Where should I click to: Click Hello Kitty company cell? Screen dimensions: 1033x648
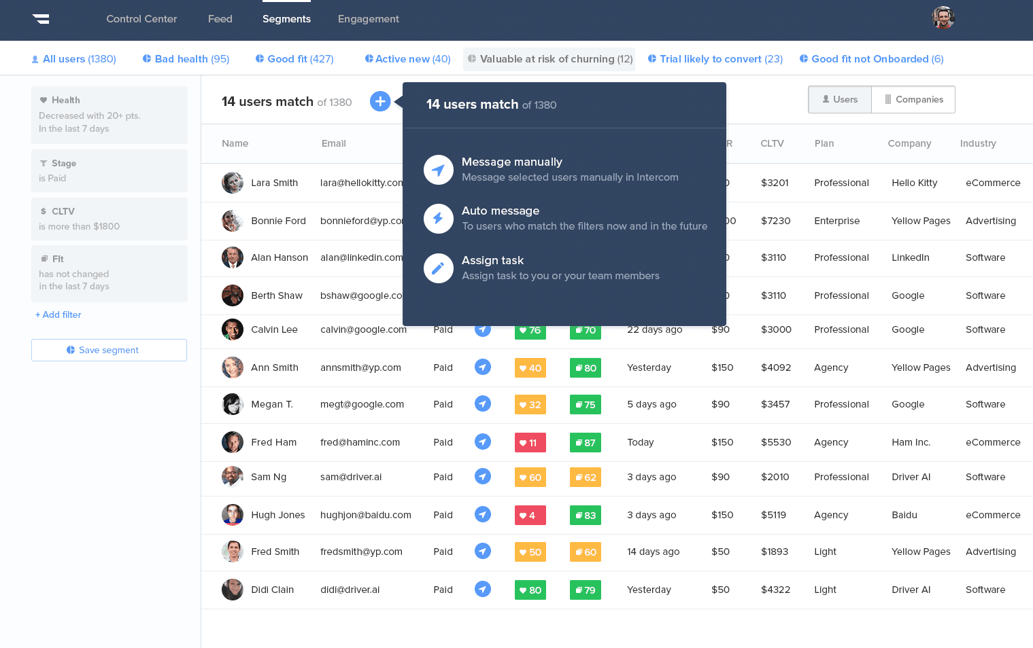(915, 183)
